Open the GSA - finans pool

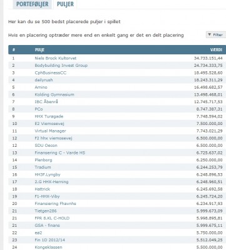coord(47,226)
